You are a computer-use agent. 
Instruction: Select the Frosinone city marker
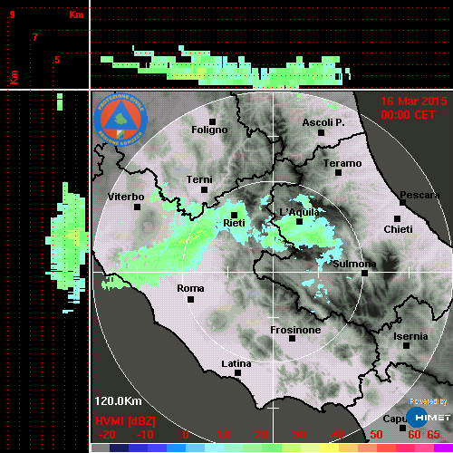292,339
